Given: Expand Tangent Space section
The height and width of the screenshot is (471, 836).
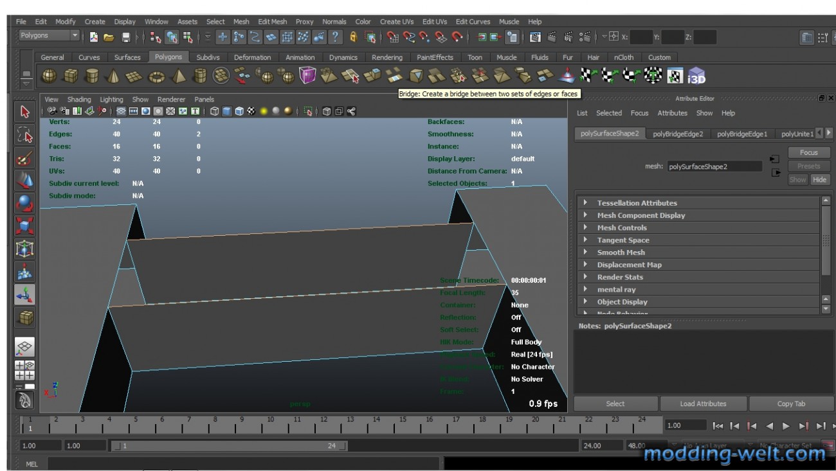Looking at the screenshot, I should tap(698, 240).
